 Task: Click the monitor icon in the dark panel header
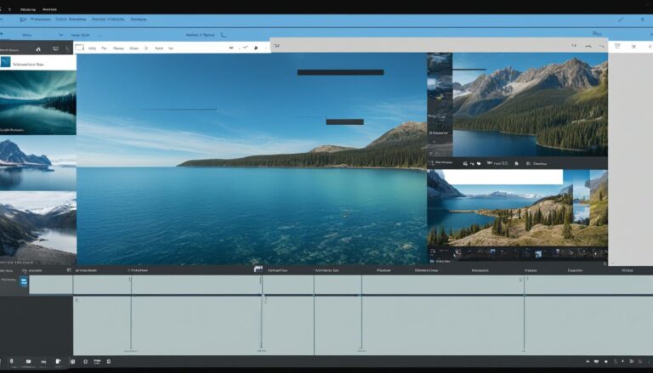(56, 48)
